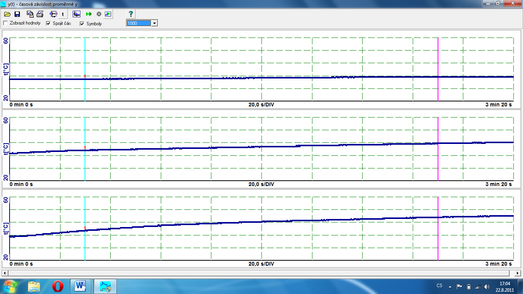
Task: Check battery status icon in tray
Action: coord(469,286)
